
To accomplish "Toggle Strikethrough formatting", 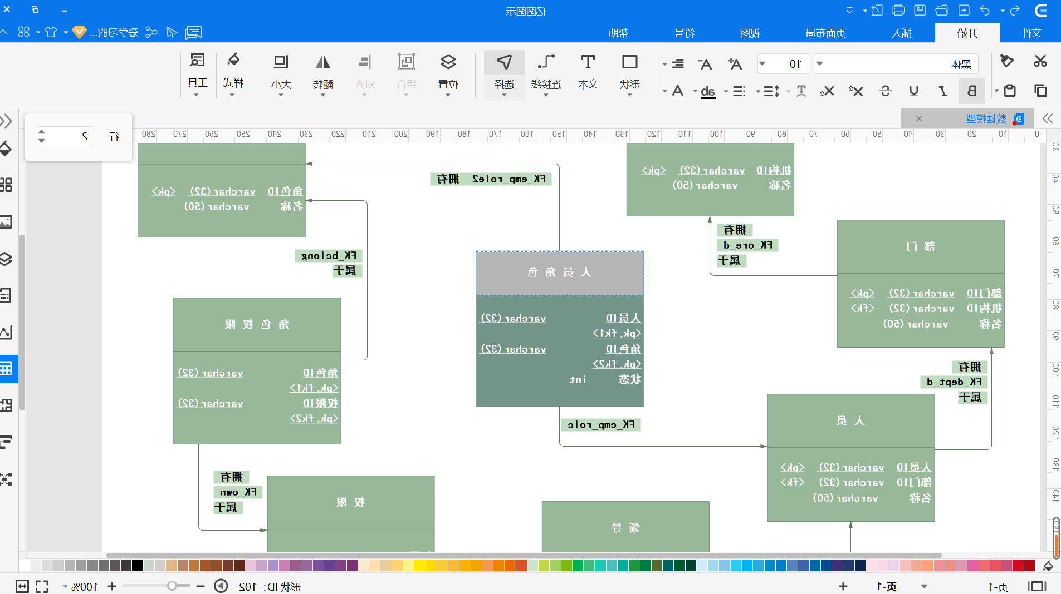I will tap(885, 91).
